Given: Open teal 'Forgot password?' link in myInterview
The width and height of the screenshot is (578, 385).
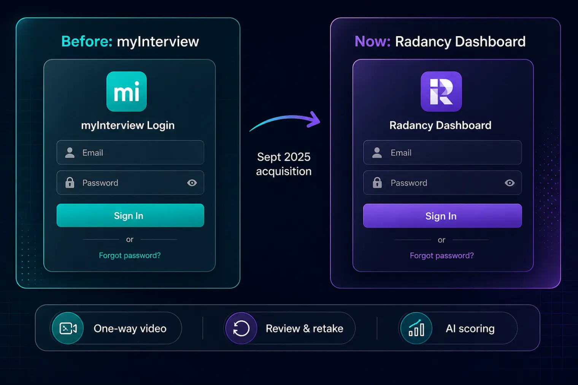Looking at the screenshot, I should (x=130, y=255).
